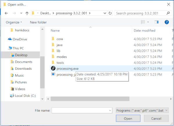The image size is (174, 126).
Task: Click the core folder name
Action: 60,39
